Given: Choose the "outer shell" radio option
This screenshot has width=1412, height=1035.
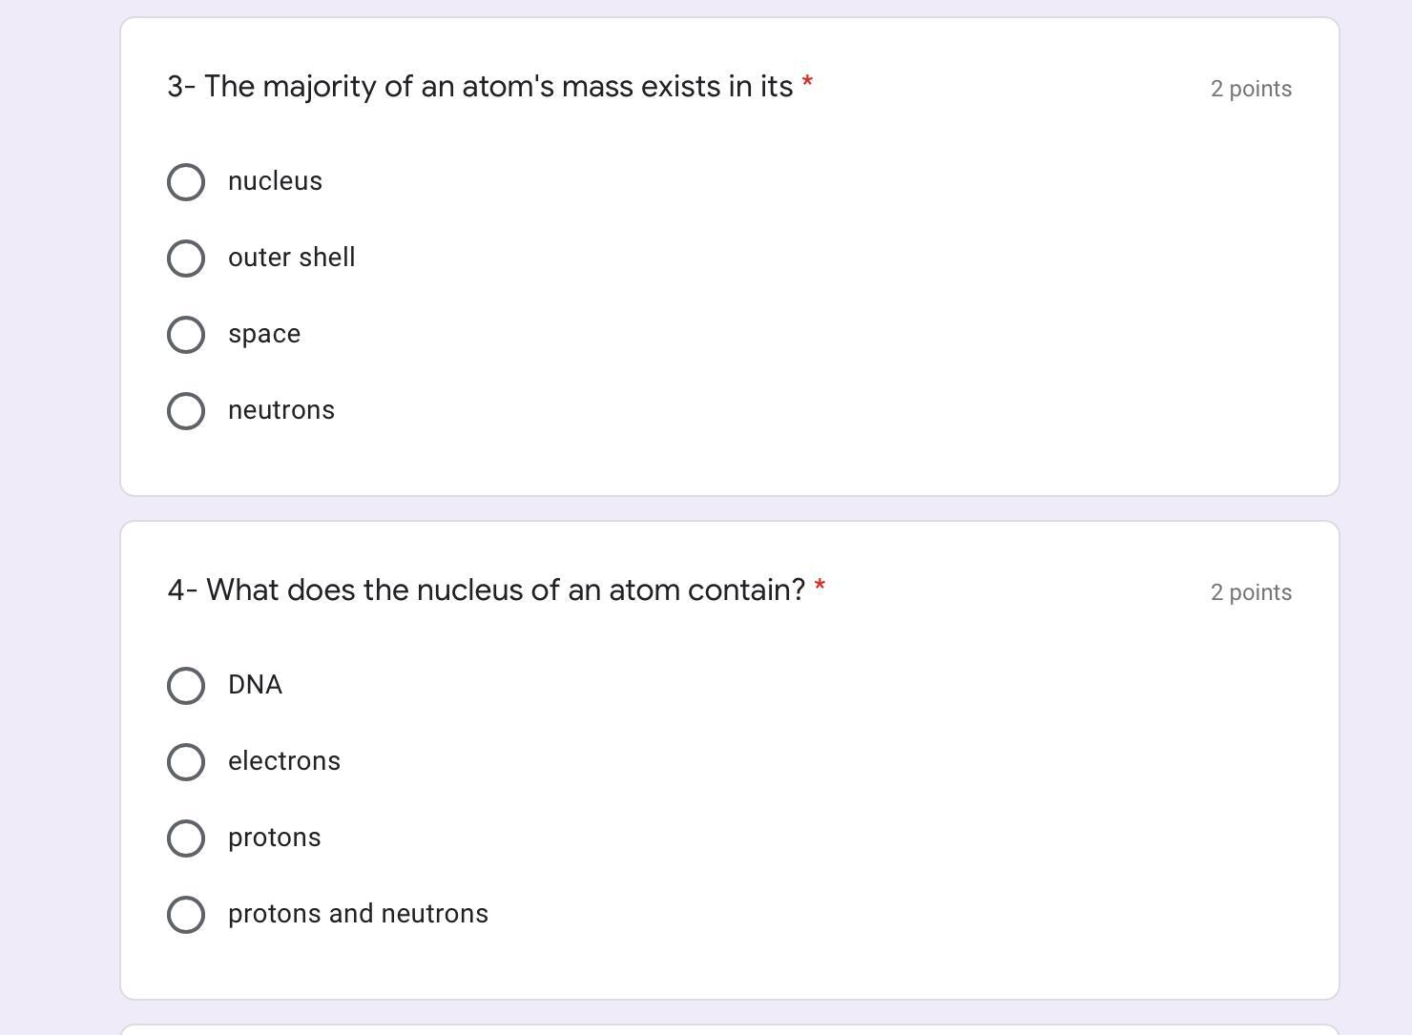Looking at the screenshot, I should 186,259.
